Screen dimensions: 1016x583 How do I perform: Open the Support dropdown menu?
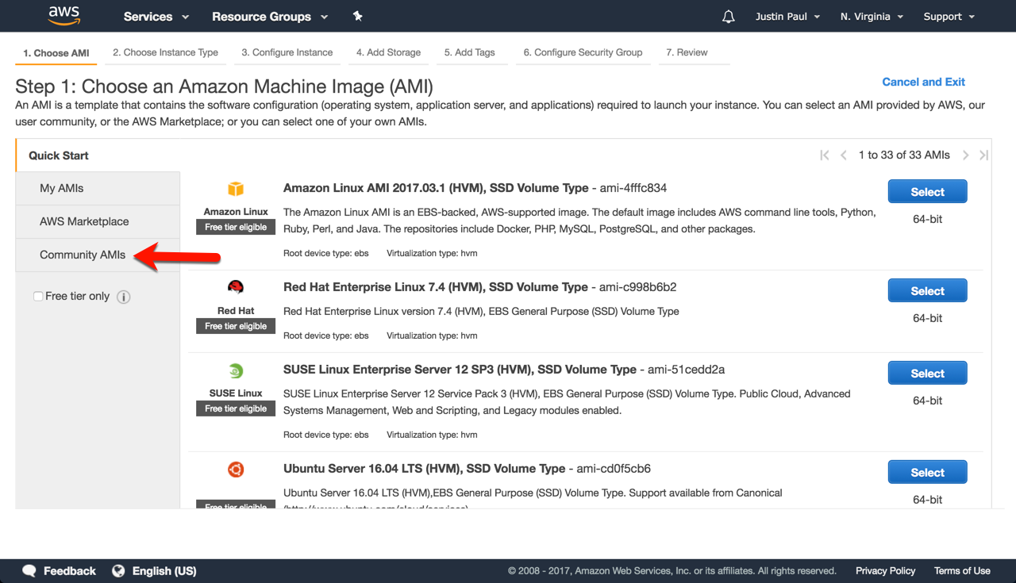click(949, 17)
